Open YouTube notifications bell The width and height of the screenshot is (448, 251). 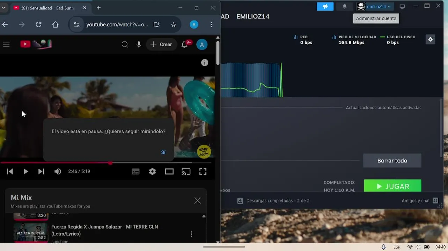coord(185,44)
